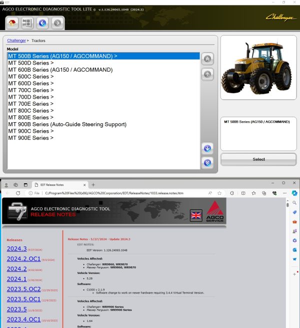This screenshot has height=328, width=300.
Task: Select MT 500D Series model
Action: (103, 63)
